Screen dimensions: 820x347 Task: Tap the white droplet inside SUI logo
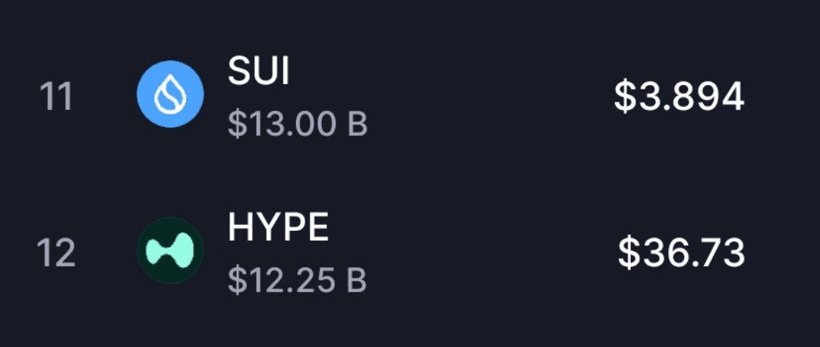(x=170, y=95)
